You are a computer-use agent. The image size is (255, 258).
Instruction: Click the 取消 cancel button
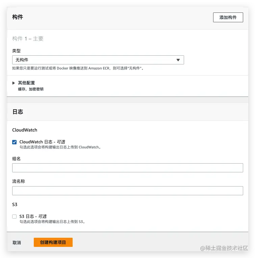17,242
